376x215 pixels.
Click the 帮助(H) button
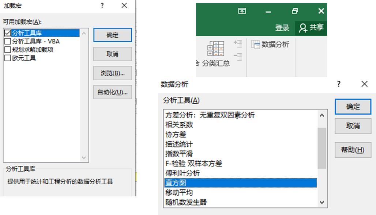(x=353, y=150)
